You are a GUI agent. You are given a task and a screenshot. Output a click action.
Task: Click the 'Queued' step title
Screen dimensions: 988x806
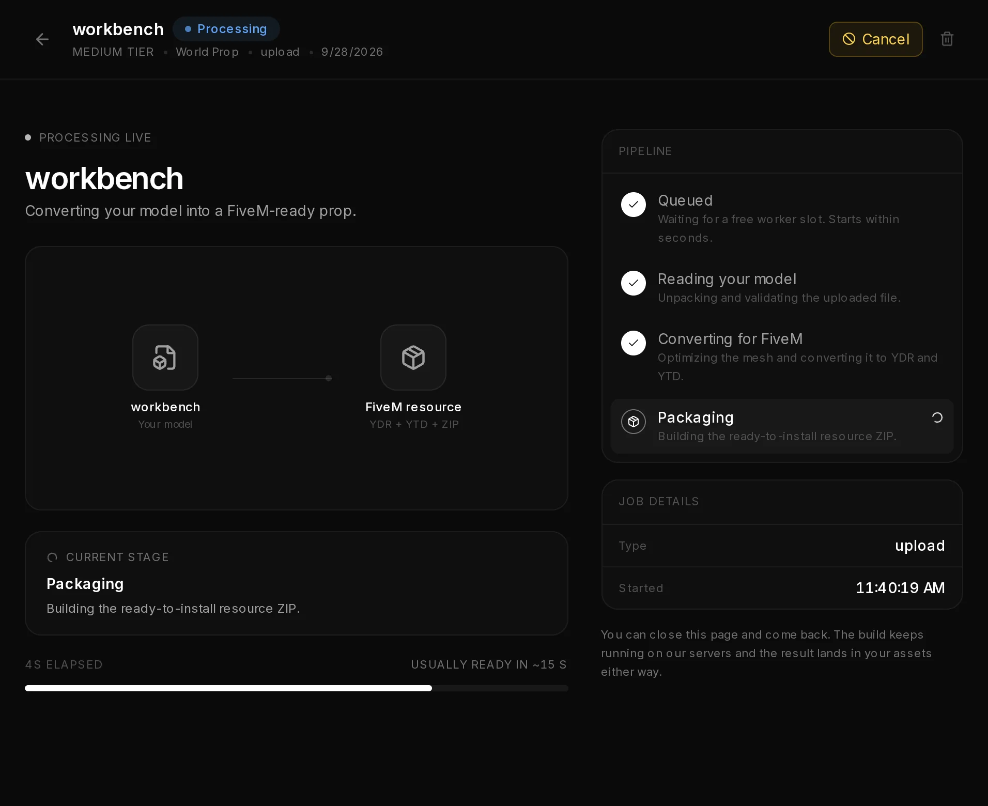(x=685, y=200)
